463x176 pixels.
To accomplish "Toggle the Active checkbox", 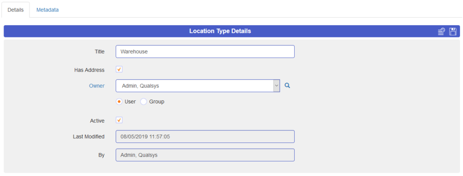I will (x=119, y=120).
